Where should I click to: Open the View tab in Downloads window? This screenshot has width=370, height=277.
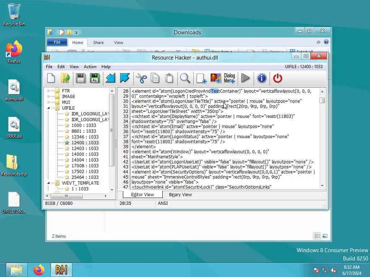coord(119,43)
